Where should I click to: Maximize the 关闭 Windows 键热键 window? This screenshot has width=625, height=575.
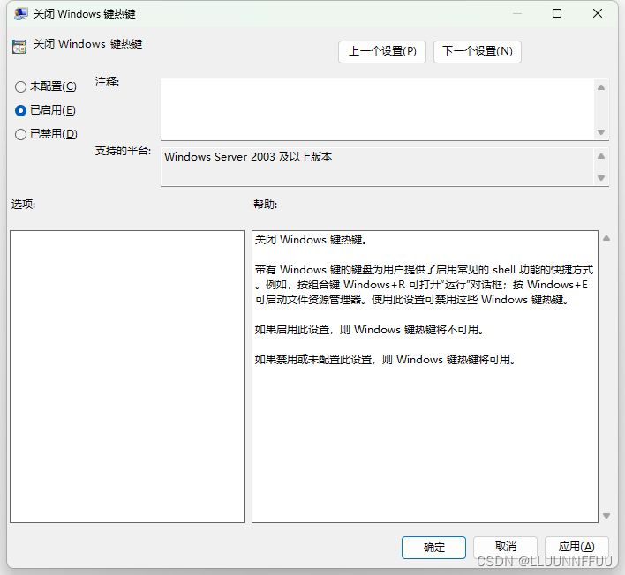[x=557, y=13]
